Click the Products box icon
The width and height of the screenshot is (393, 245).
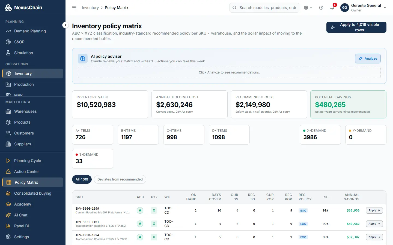click(8, 122)
